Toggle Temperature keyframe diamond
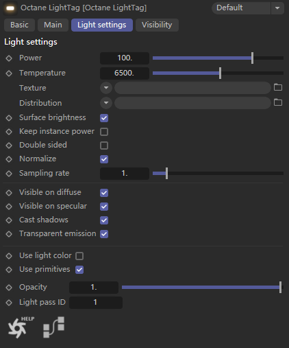Image resolution: width=289 pixels, height=348 pixels. pyautogui.click(x=9, y=73)
